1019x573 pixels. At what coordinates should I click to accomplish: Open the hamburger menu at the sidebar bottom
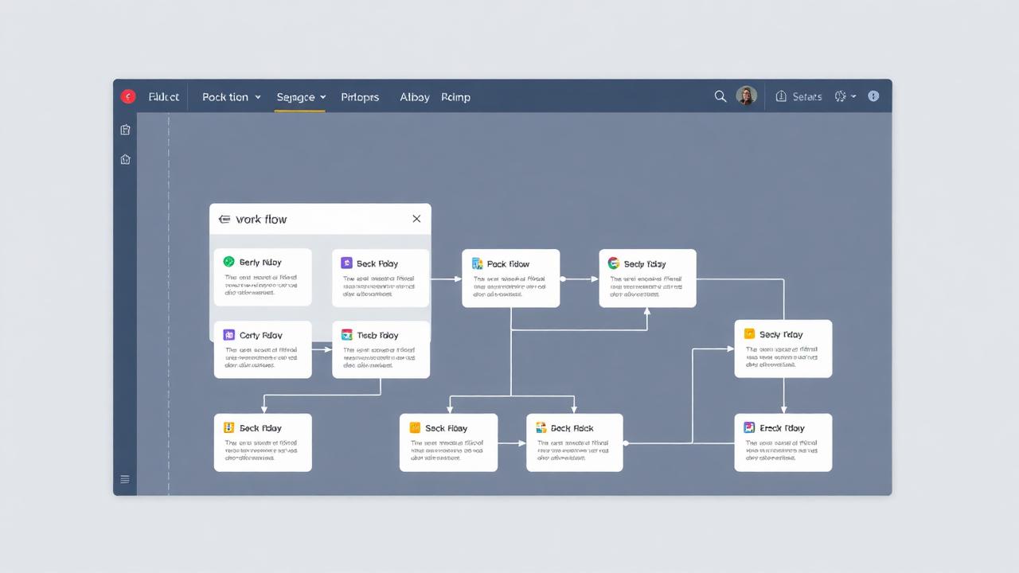tap(125, 479)
